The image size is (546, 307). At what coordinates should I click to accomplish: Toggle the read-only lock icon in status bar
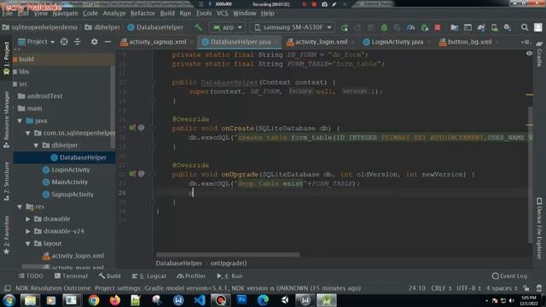coord(526,288)
